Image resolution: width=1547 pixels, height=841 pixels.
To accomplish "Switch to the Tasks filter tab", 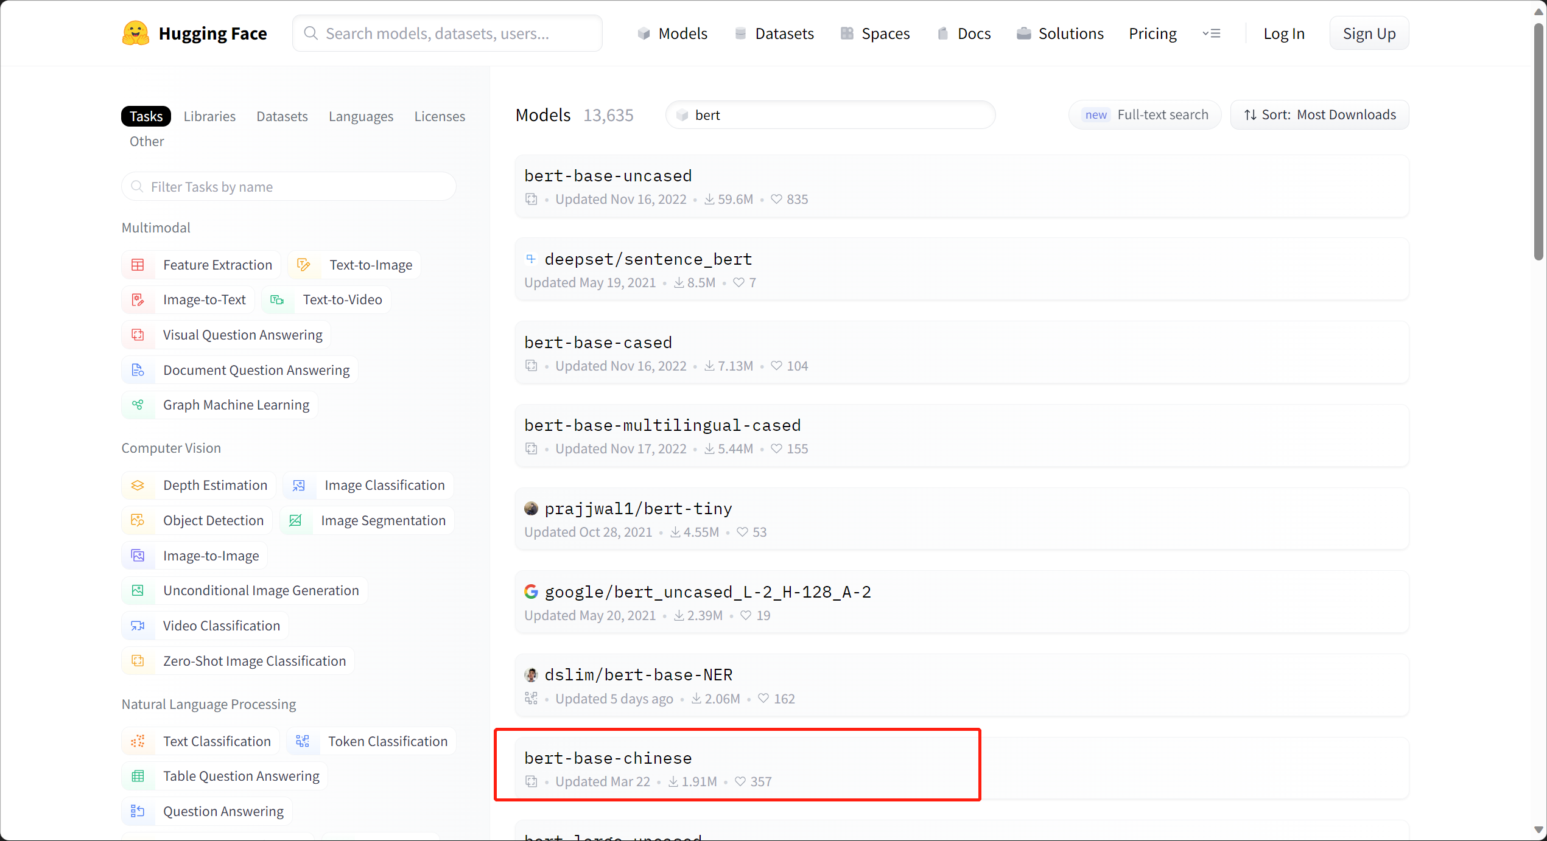I will 146,116.
